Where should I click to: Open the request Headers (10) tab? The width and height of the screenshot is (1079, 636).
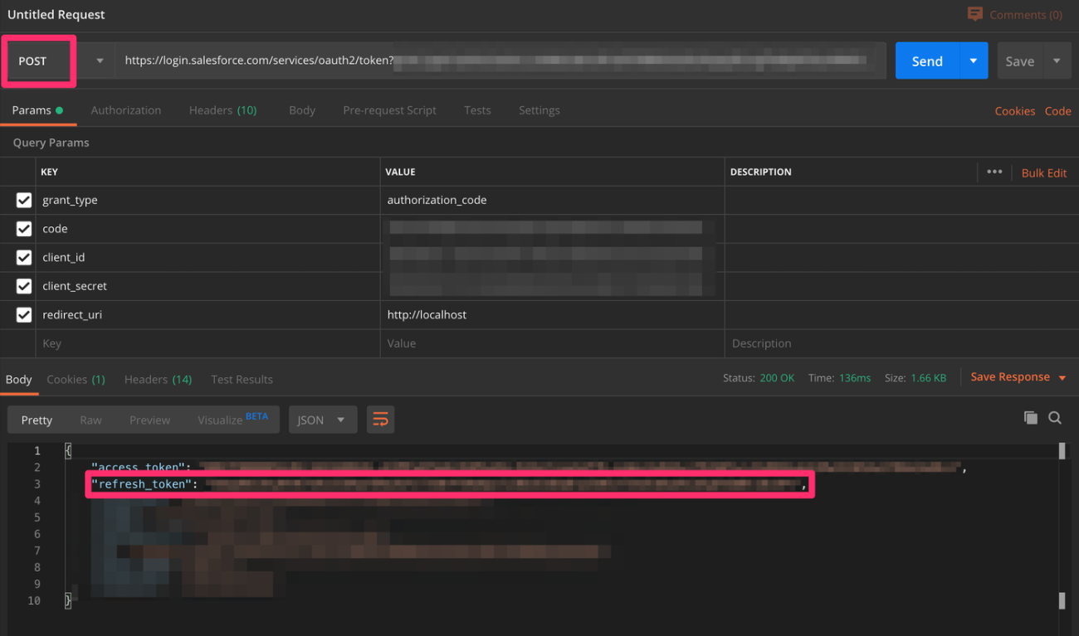(x=222, y=110)
